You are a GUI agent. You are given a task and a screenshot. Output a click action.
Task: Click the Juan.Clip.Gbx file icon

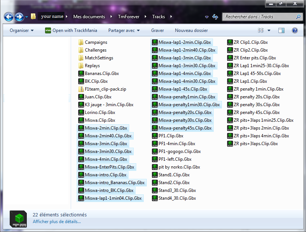[81, 97]
